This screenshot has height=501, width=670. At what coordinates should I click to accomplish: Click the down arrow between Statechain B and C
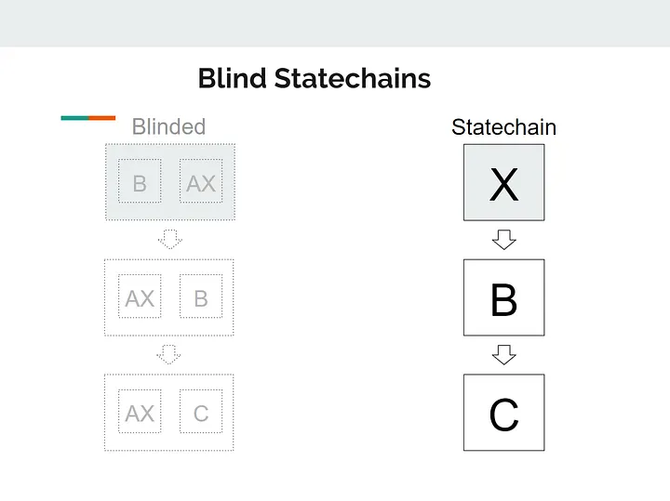click(x=503, y=355)
